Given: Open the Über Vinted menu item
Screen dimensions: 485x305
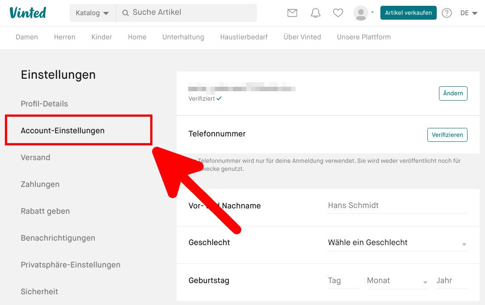Looking at the screenshot, I should (302, 37).
